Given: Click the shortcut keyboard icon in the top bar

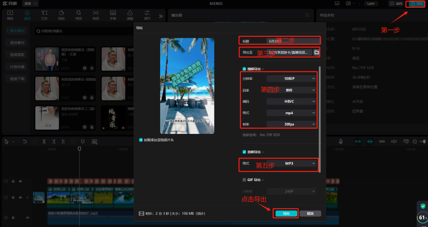Looking at the screenshot, I should 337,4.
